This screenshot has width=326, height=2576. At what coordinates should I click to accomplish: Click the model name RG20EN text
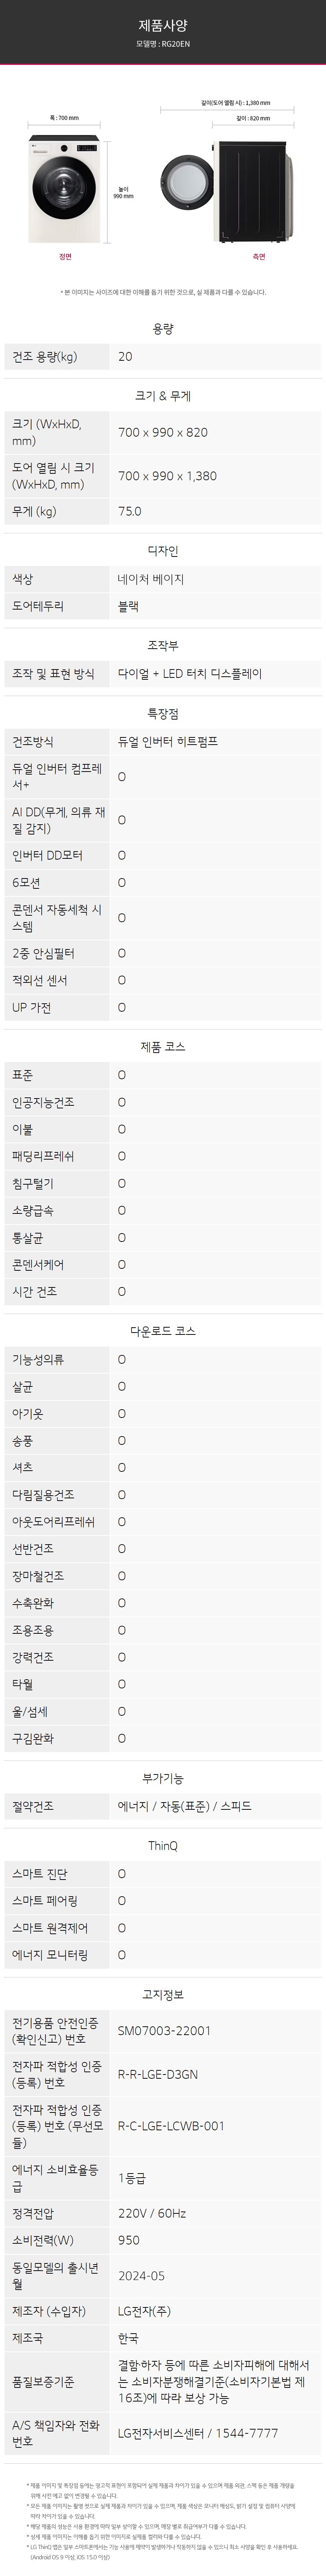163,45
